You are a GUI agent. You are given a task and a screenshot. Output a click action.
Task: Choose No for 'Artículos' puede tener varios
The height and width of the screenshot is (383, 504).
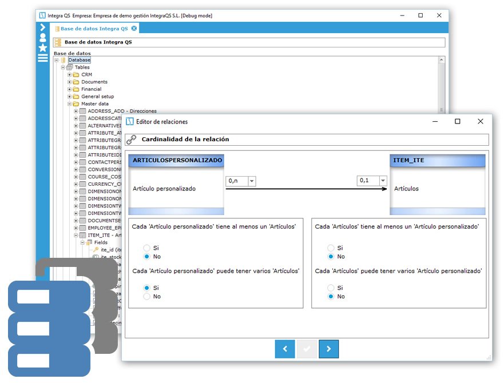click(331, 297)
